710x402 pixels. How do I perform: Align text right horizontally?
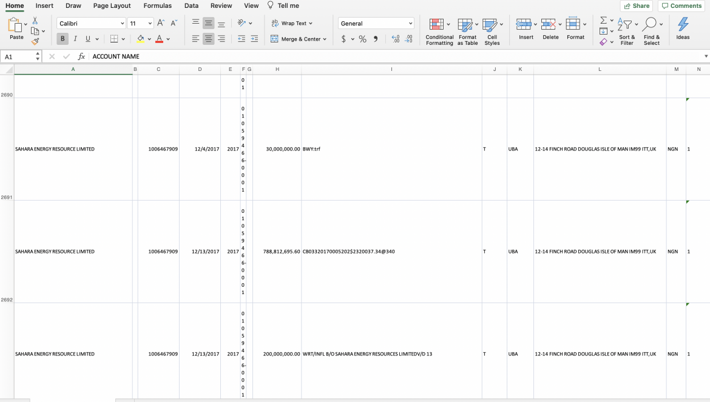click(221, 39)
